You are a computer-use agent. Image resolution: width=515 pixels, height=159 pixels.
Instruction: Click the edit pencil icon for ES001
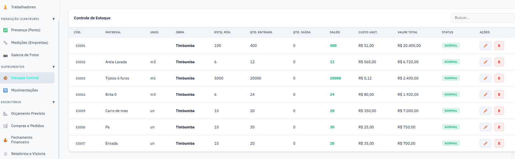point(485,46)
